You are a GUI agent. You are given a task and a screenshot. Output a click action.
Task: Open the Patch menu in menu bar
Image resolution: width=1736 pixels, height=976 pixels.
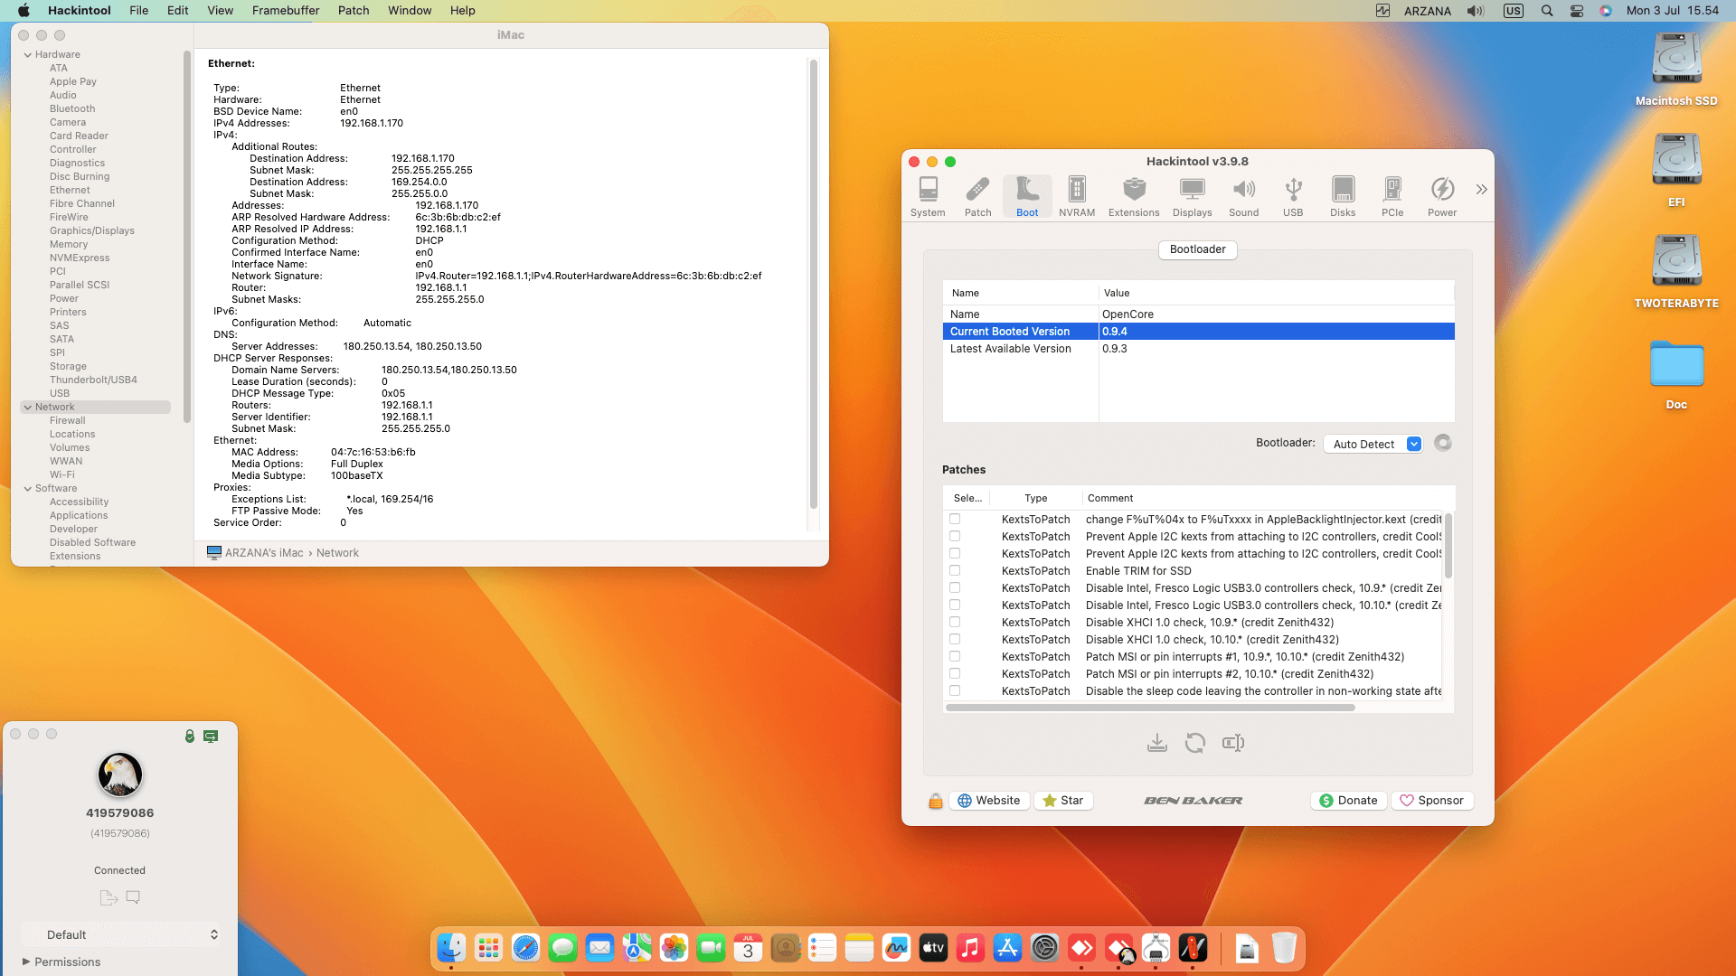click(x=354, y=11)
